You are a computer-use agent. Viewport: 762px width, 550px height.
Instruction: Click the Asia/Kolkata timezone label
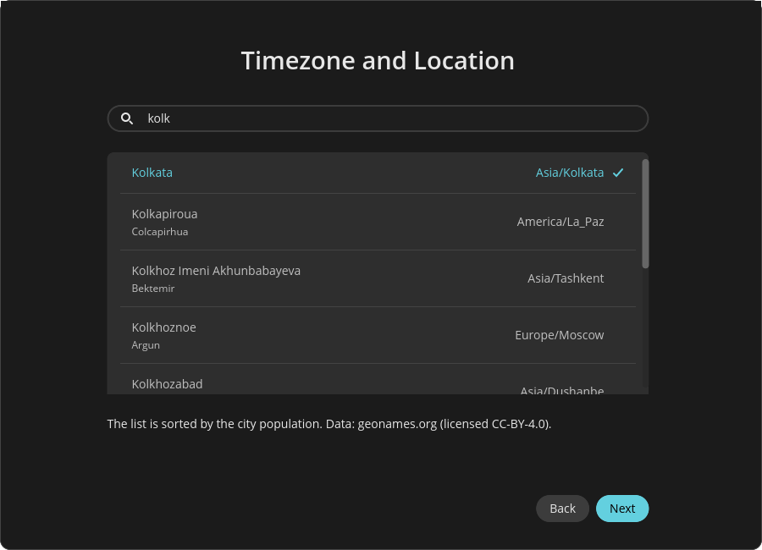pyautogui.click(x=570, y=173)
